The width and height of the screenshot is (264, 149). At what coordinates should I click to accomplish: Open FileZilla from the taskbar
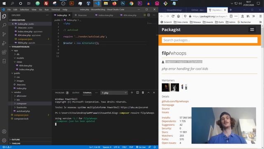pos(46,3)
